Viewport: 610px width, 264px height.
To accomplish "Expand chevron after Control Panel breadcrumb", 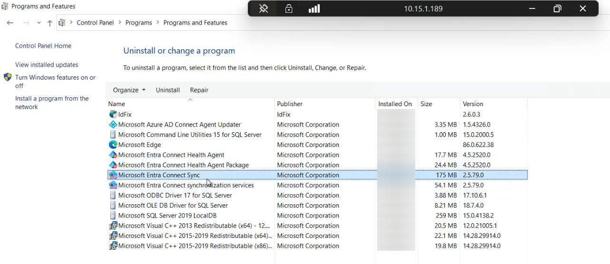I will [x=120, y=23].
